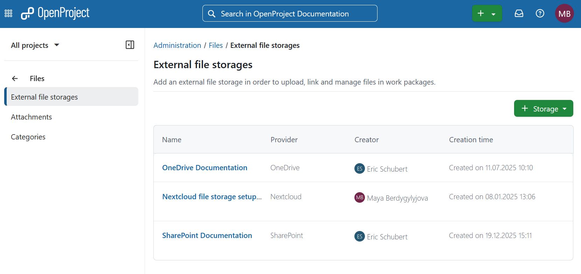Click the External file storages page title

[203, 65]
